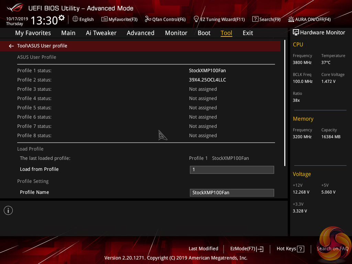Screen dimensions: 352x264
Task: Click the Profile 6 status row
Action: pos(146,117)
